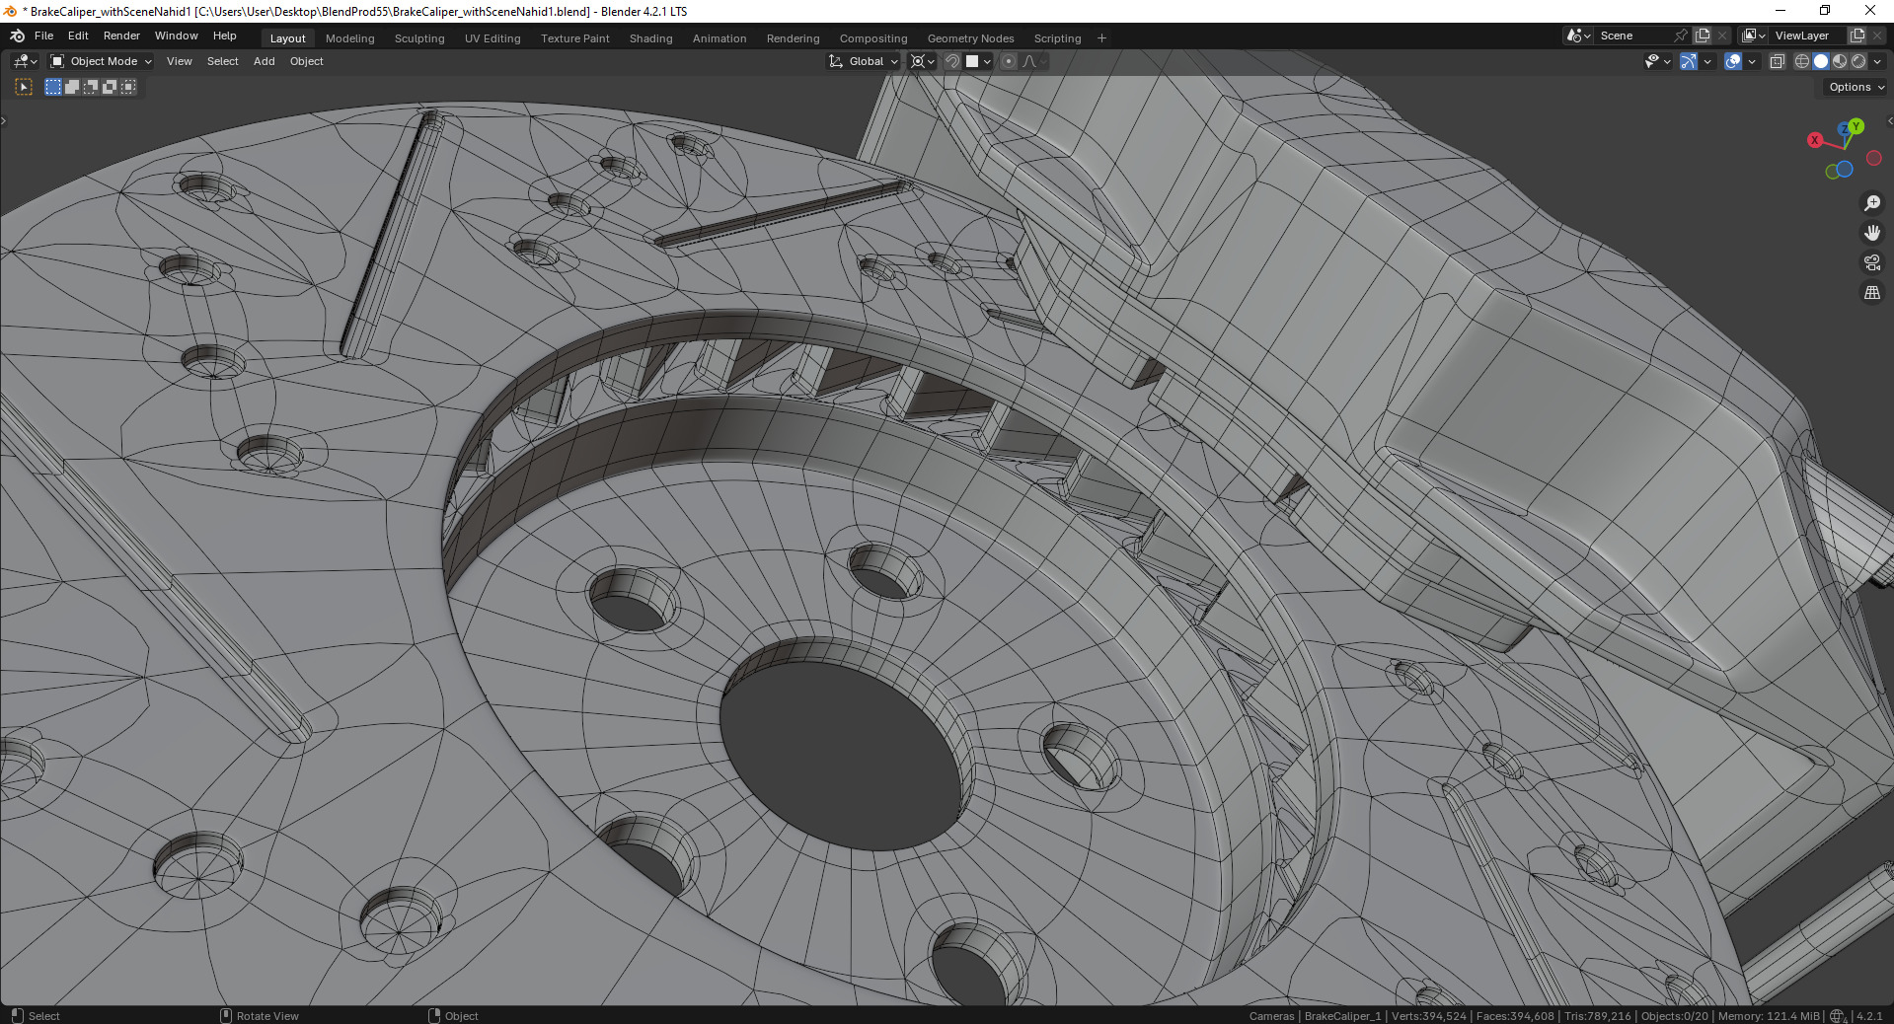This screenshot has width=1894, height=1024.
Task: Open the Options dropdown
Action: pyautogui.click(x=1856, y=87)
